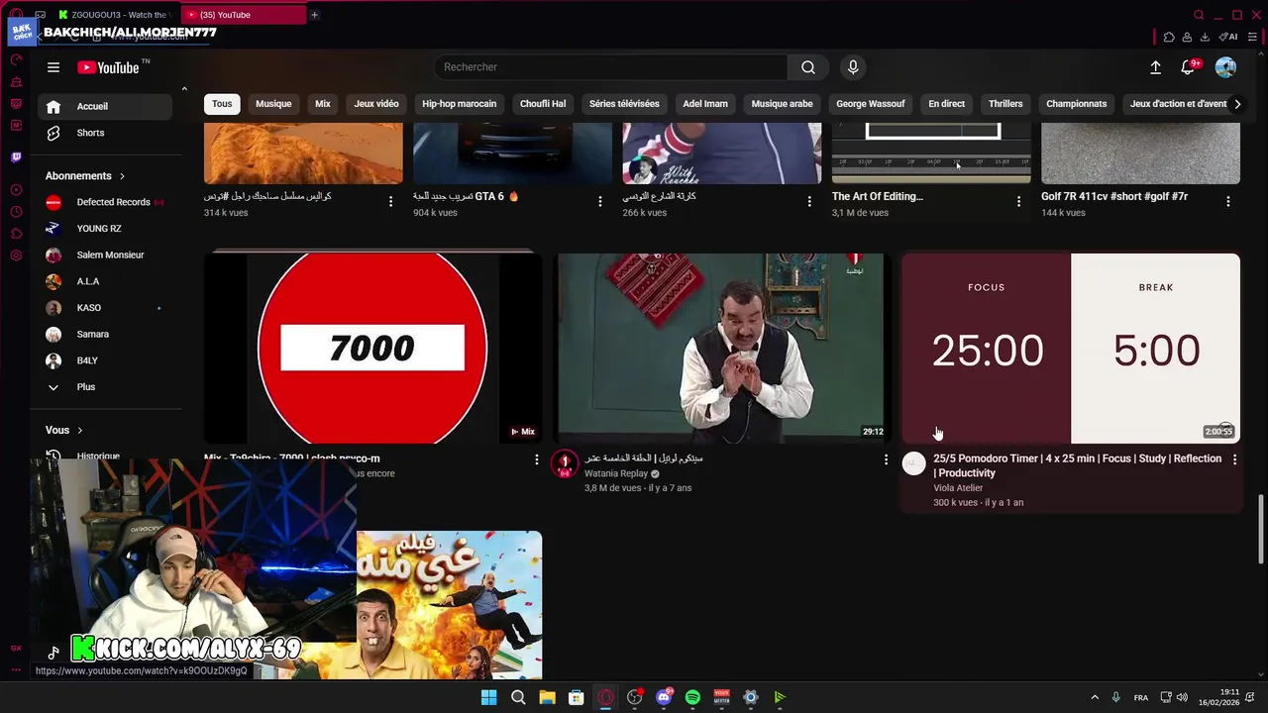This screenshot has width=1268, height=713.
Task: Open Microsoft Store from taskbar
Action: tap(576, 697)
